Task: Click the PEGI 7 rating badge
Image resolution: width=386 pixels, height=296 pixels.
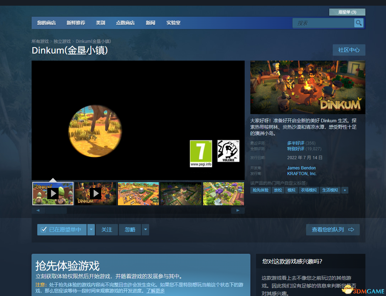Action: (201, 153)
